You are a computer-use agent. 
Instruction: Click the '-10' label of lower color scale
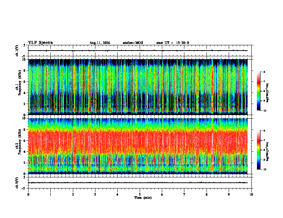[264, 170]
